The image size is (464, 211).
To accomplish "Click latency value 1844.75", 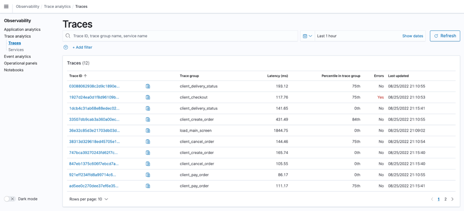I will pyautogui.click(x=281, y=131).
